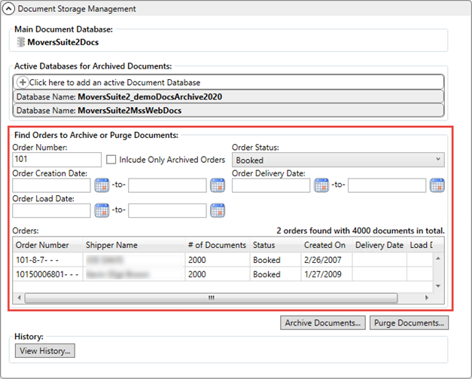Open calendar for Order Delivery Date end
Viewport: 472px width, 379px height.
[437, 185]
